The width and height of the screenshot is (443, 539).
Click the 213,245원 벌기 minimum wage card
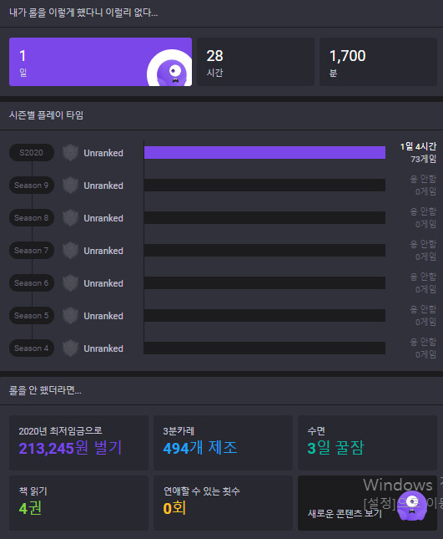[x=79, y=442]
